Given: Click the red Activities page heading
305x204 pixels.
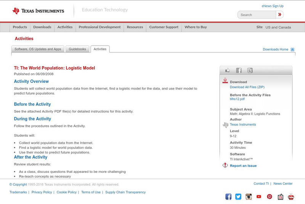Looking at the screenshot, I should 24,38.
